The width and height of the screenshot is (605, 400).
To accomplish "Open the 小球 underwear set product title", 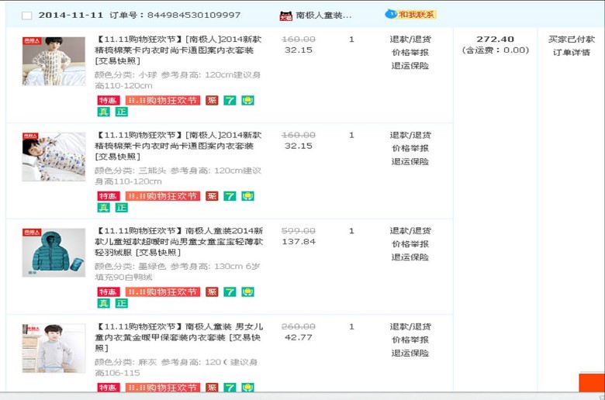I will click(178, 50).
